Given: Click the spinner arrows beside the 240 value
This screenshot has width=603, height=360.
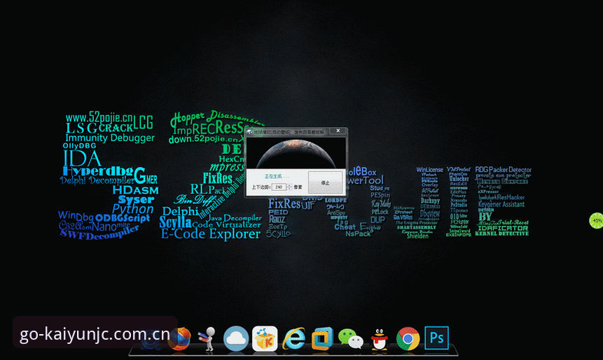Looking at the screenshot, I should click(289, 187).
